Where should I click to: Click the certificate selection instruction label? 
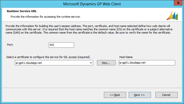coord(48,57)
